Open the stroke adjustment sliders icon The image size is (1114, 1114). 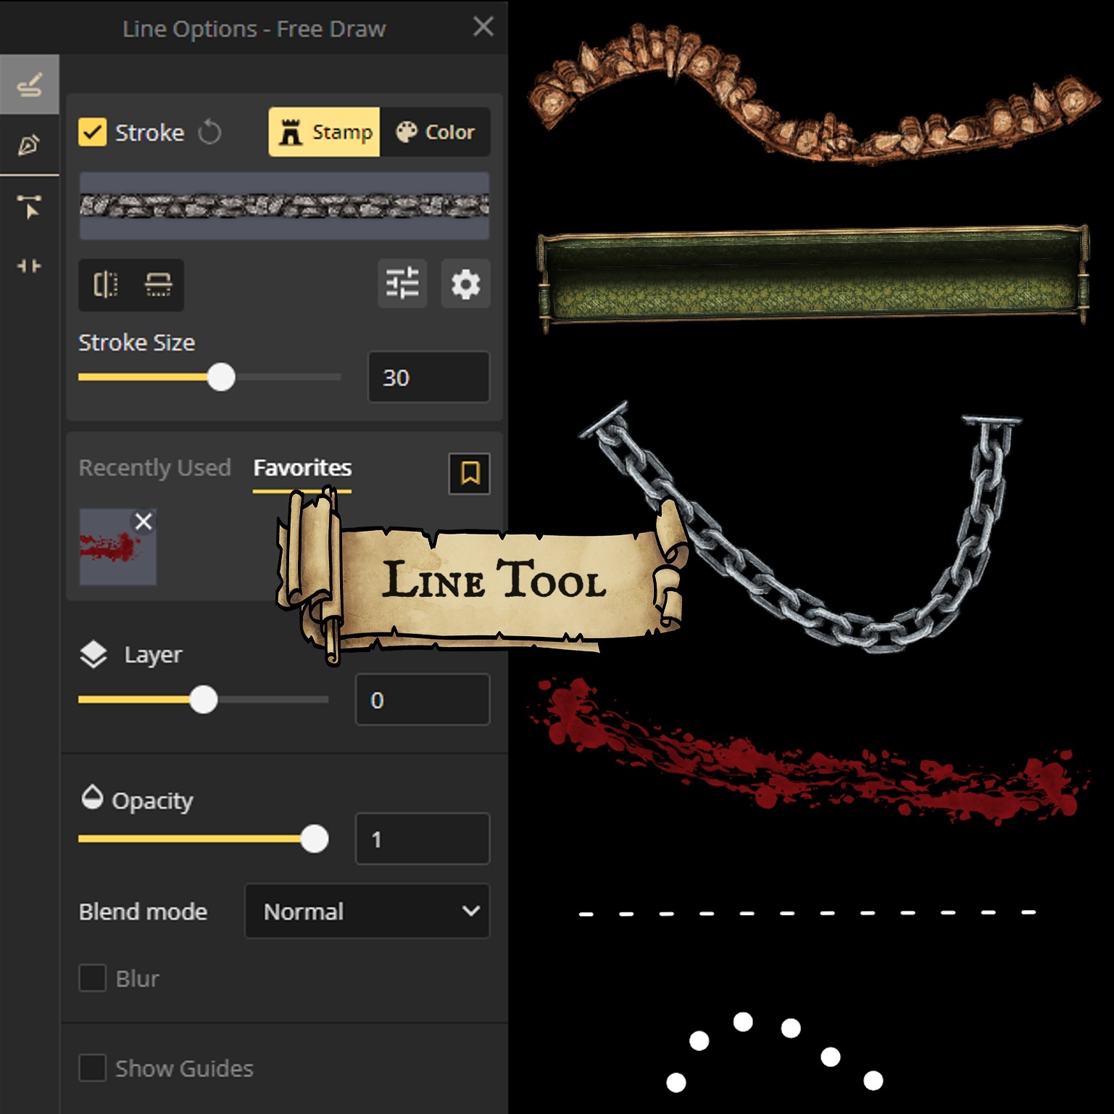402,284
